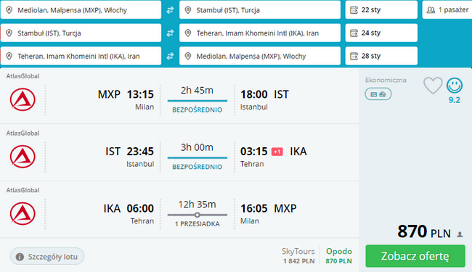Click the calendar icon for 24 sty

pyautogui.click(x=354, y=33)
